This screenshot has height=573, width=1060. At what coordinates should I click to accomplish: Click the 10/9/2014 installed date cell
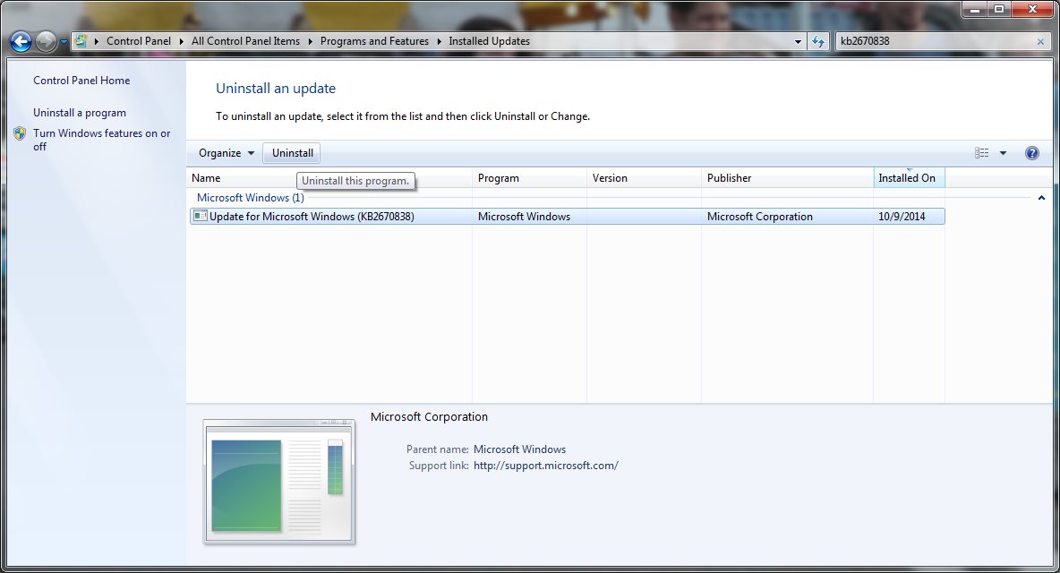point(902,217)
